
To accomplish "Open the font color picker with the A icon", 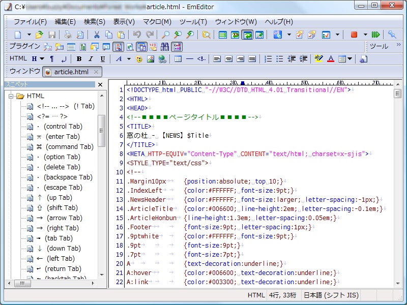I will [x=330, y=59].
